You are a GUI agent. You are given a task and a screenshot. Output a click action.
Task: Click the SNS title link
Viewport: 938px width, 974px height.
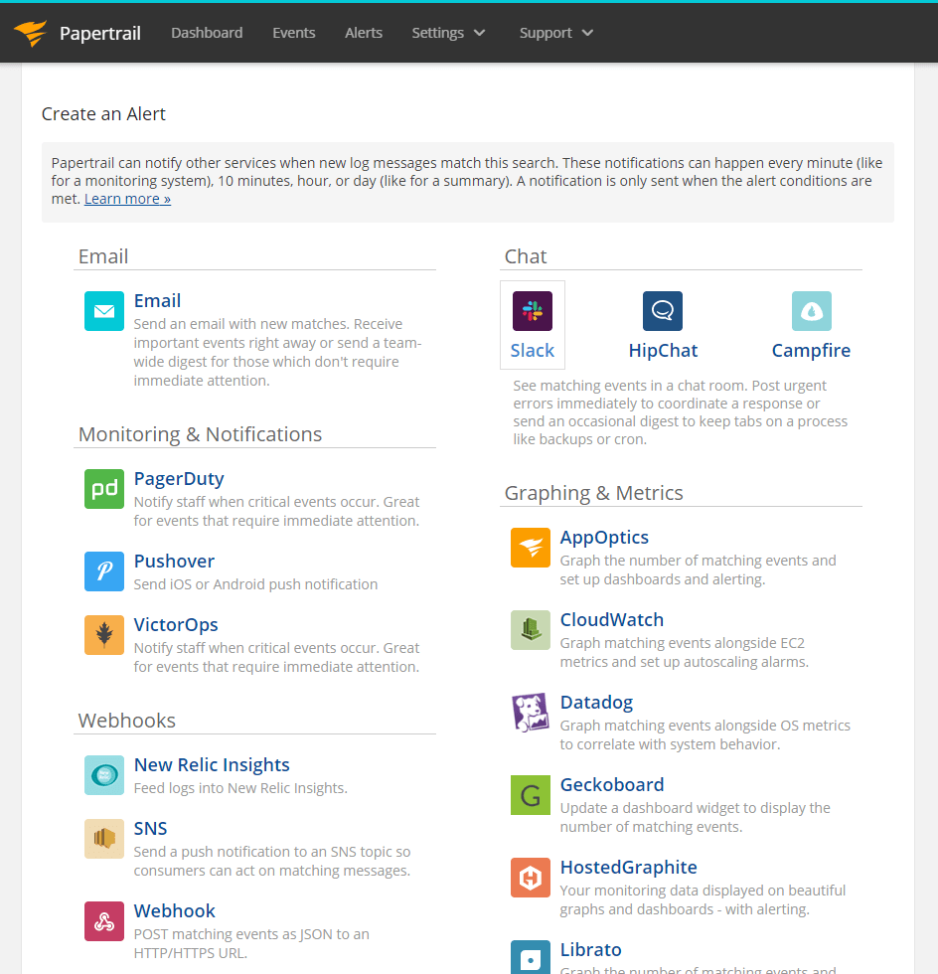pyautogui.click(x=150, y=829)
